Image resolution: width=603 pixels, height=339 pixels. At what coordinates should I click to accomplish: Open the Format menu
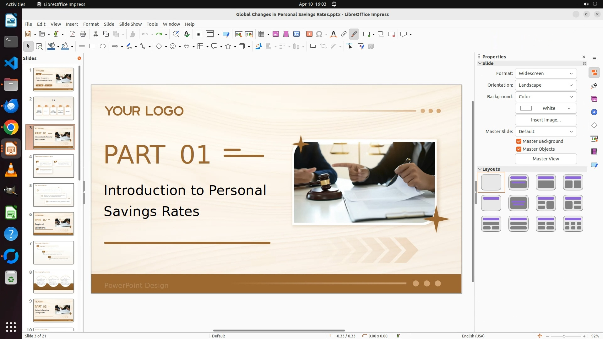[91, 24]
